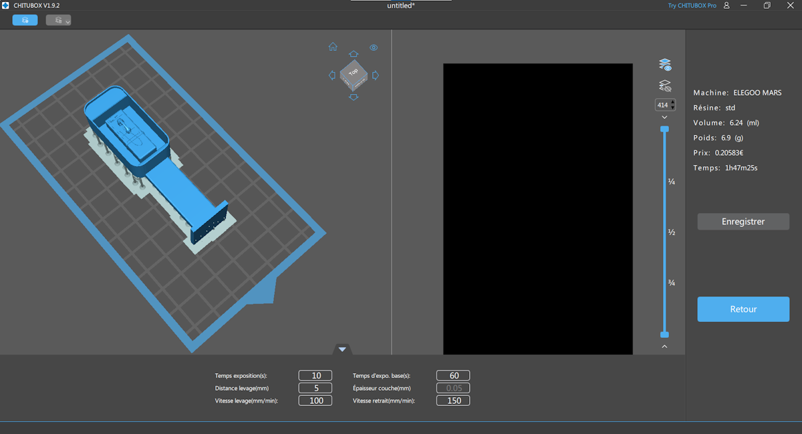The width and height of the screenshot is (802, 434).
Task: Rotate view with the left arrow beside cube
Action: tap(332, 75)
